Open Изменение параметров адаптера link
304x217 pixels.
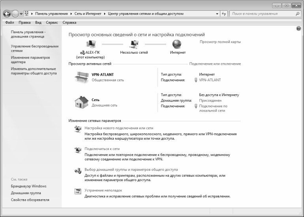coord(27,60)
